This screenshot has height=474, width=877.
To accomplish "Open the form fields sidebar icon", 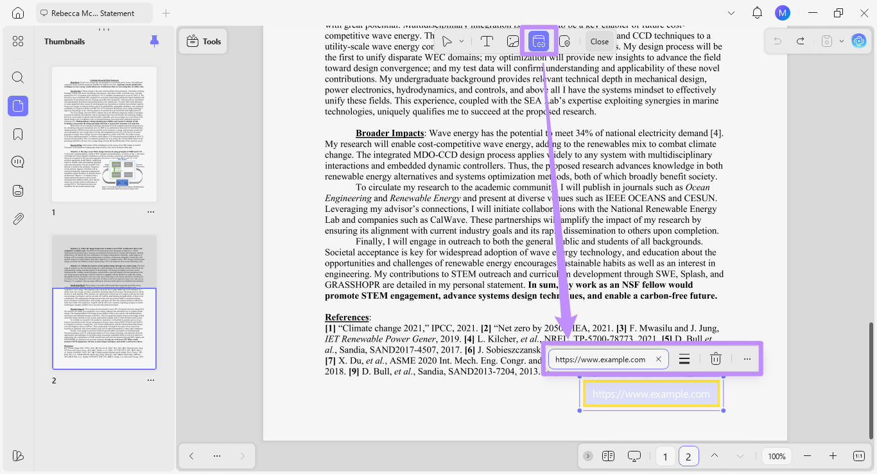I will tap(18, 191).
